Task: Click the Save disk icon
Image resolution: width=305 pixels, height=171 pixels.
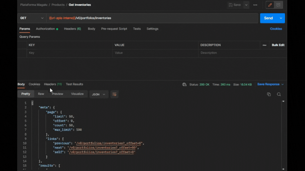Action: click(x=231, y=5)
